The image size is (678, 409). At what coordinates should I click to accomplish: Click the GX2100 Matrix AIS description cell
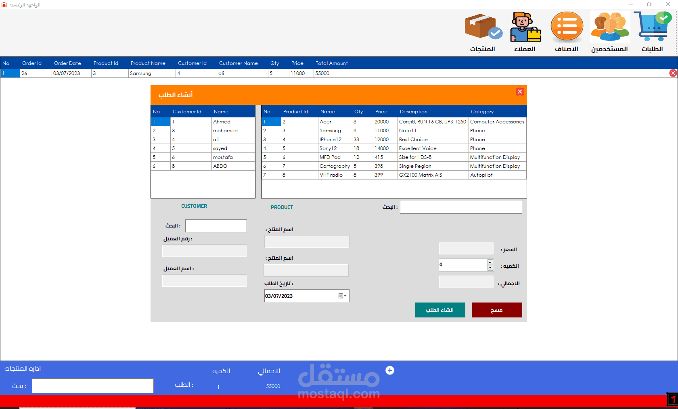[433, 175]
